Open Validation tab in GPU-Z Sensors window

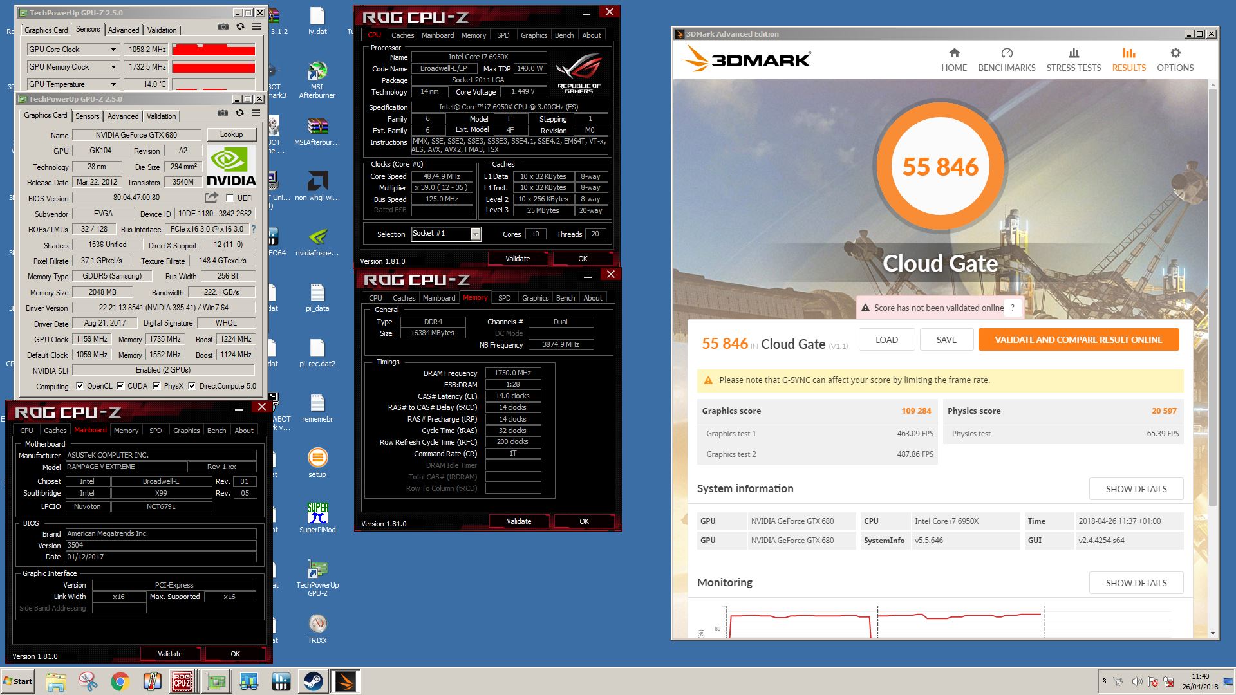pyautogui.click(x=162, y=30)
